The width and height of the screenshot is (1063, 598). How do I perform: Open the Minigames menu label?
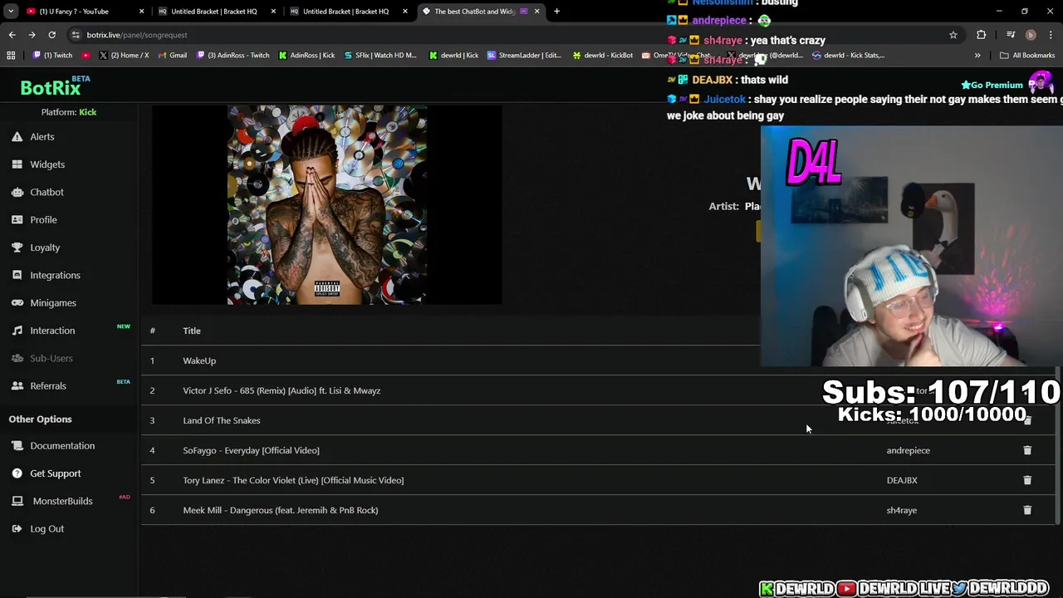(53, 303)
